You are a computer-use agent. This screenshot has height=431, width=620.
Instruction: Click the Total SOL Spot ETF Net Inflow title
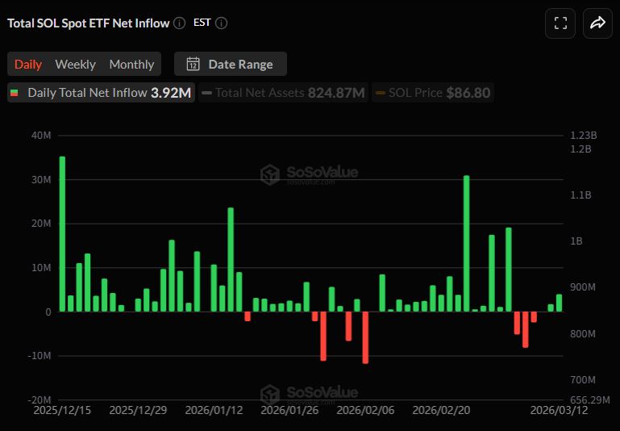point(89,23)
